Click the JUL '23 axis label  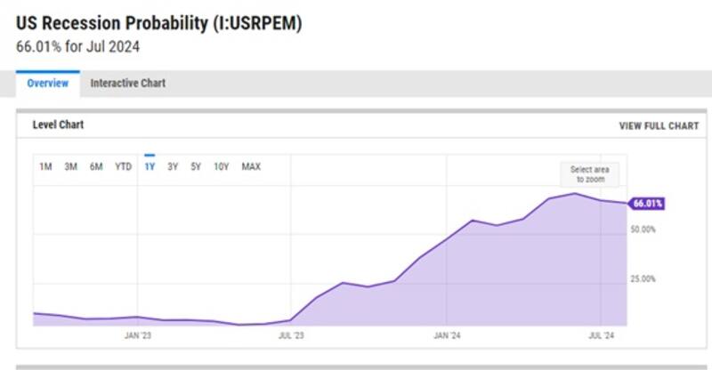pos(291,336)
